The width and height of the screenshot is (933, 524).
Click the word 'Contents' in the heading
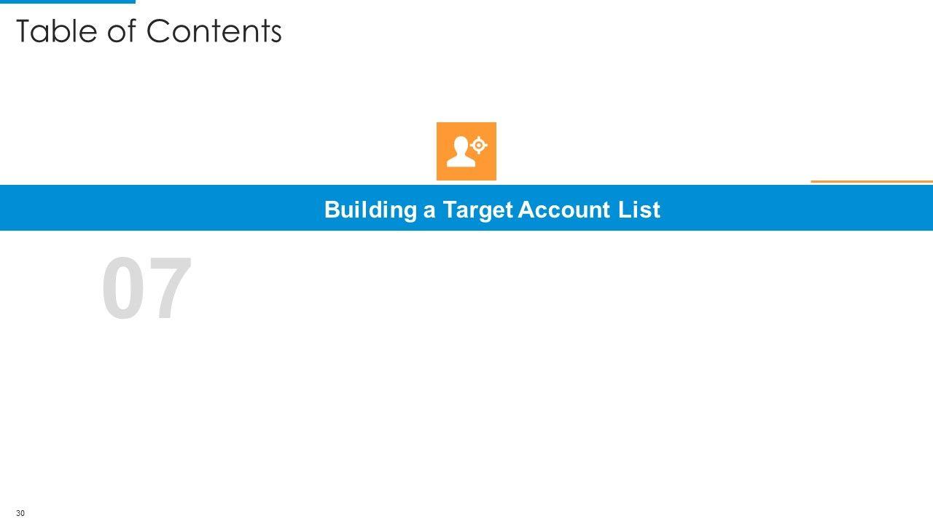point(214,31)
